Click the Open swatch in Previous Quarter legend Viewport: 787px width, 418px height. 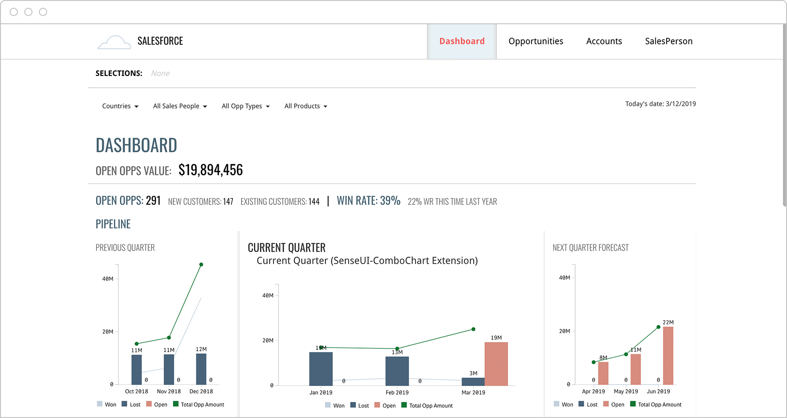click(149, 404)
